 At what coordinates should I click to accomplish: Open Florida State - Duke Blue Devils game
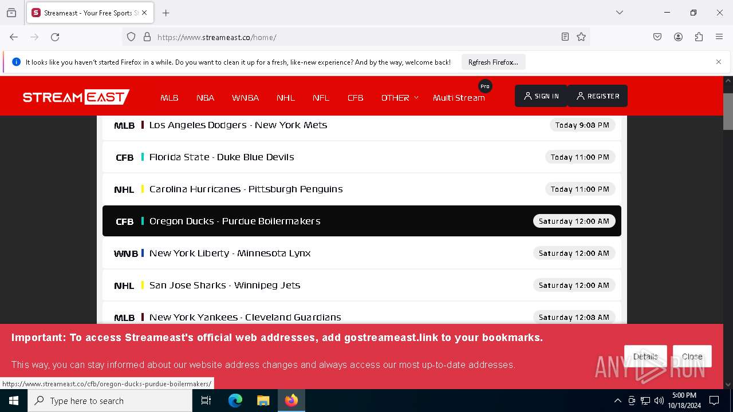[362, 157]
